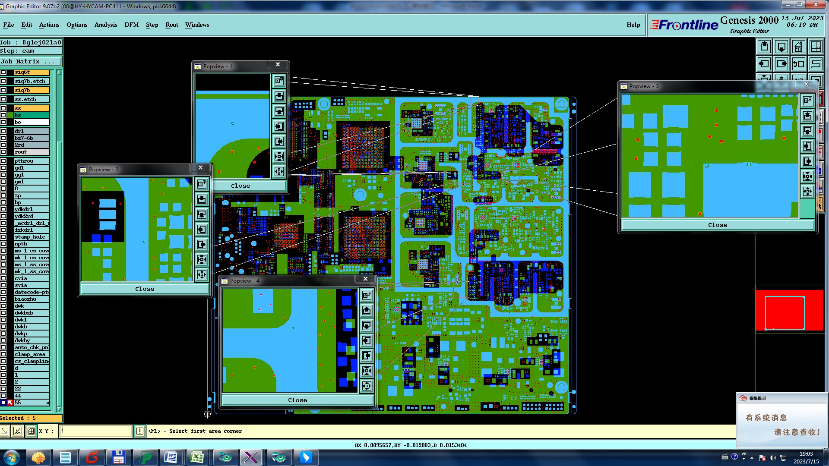Toggle checkbox for layer drl
The width and height of the screenshot is (829, 466).
click(3, 131)
